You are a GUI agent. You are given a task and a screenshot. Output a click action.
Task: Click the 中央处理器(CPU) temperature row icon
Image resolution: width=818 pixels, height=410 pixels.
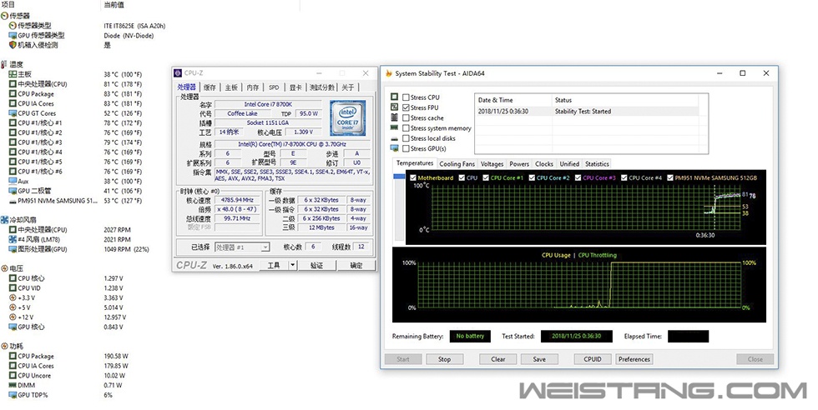coord(13,84)
